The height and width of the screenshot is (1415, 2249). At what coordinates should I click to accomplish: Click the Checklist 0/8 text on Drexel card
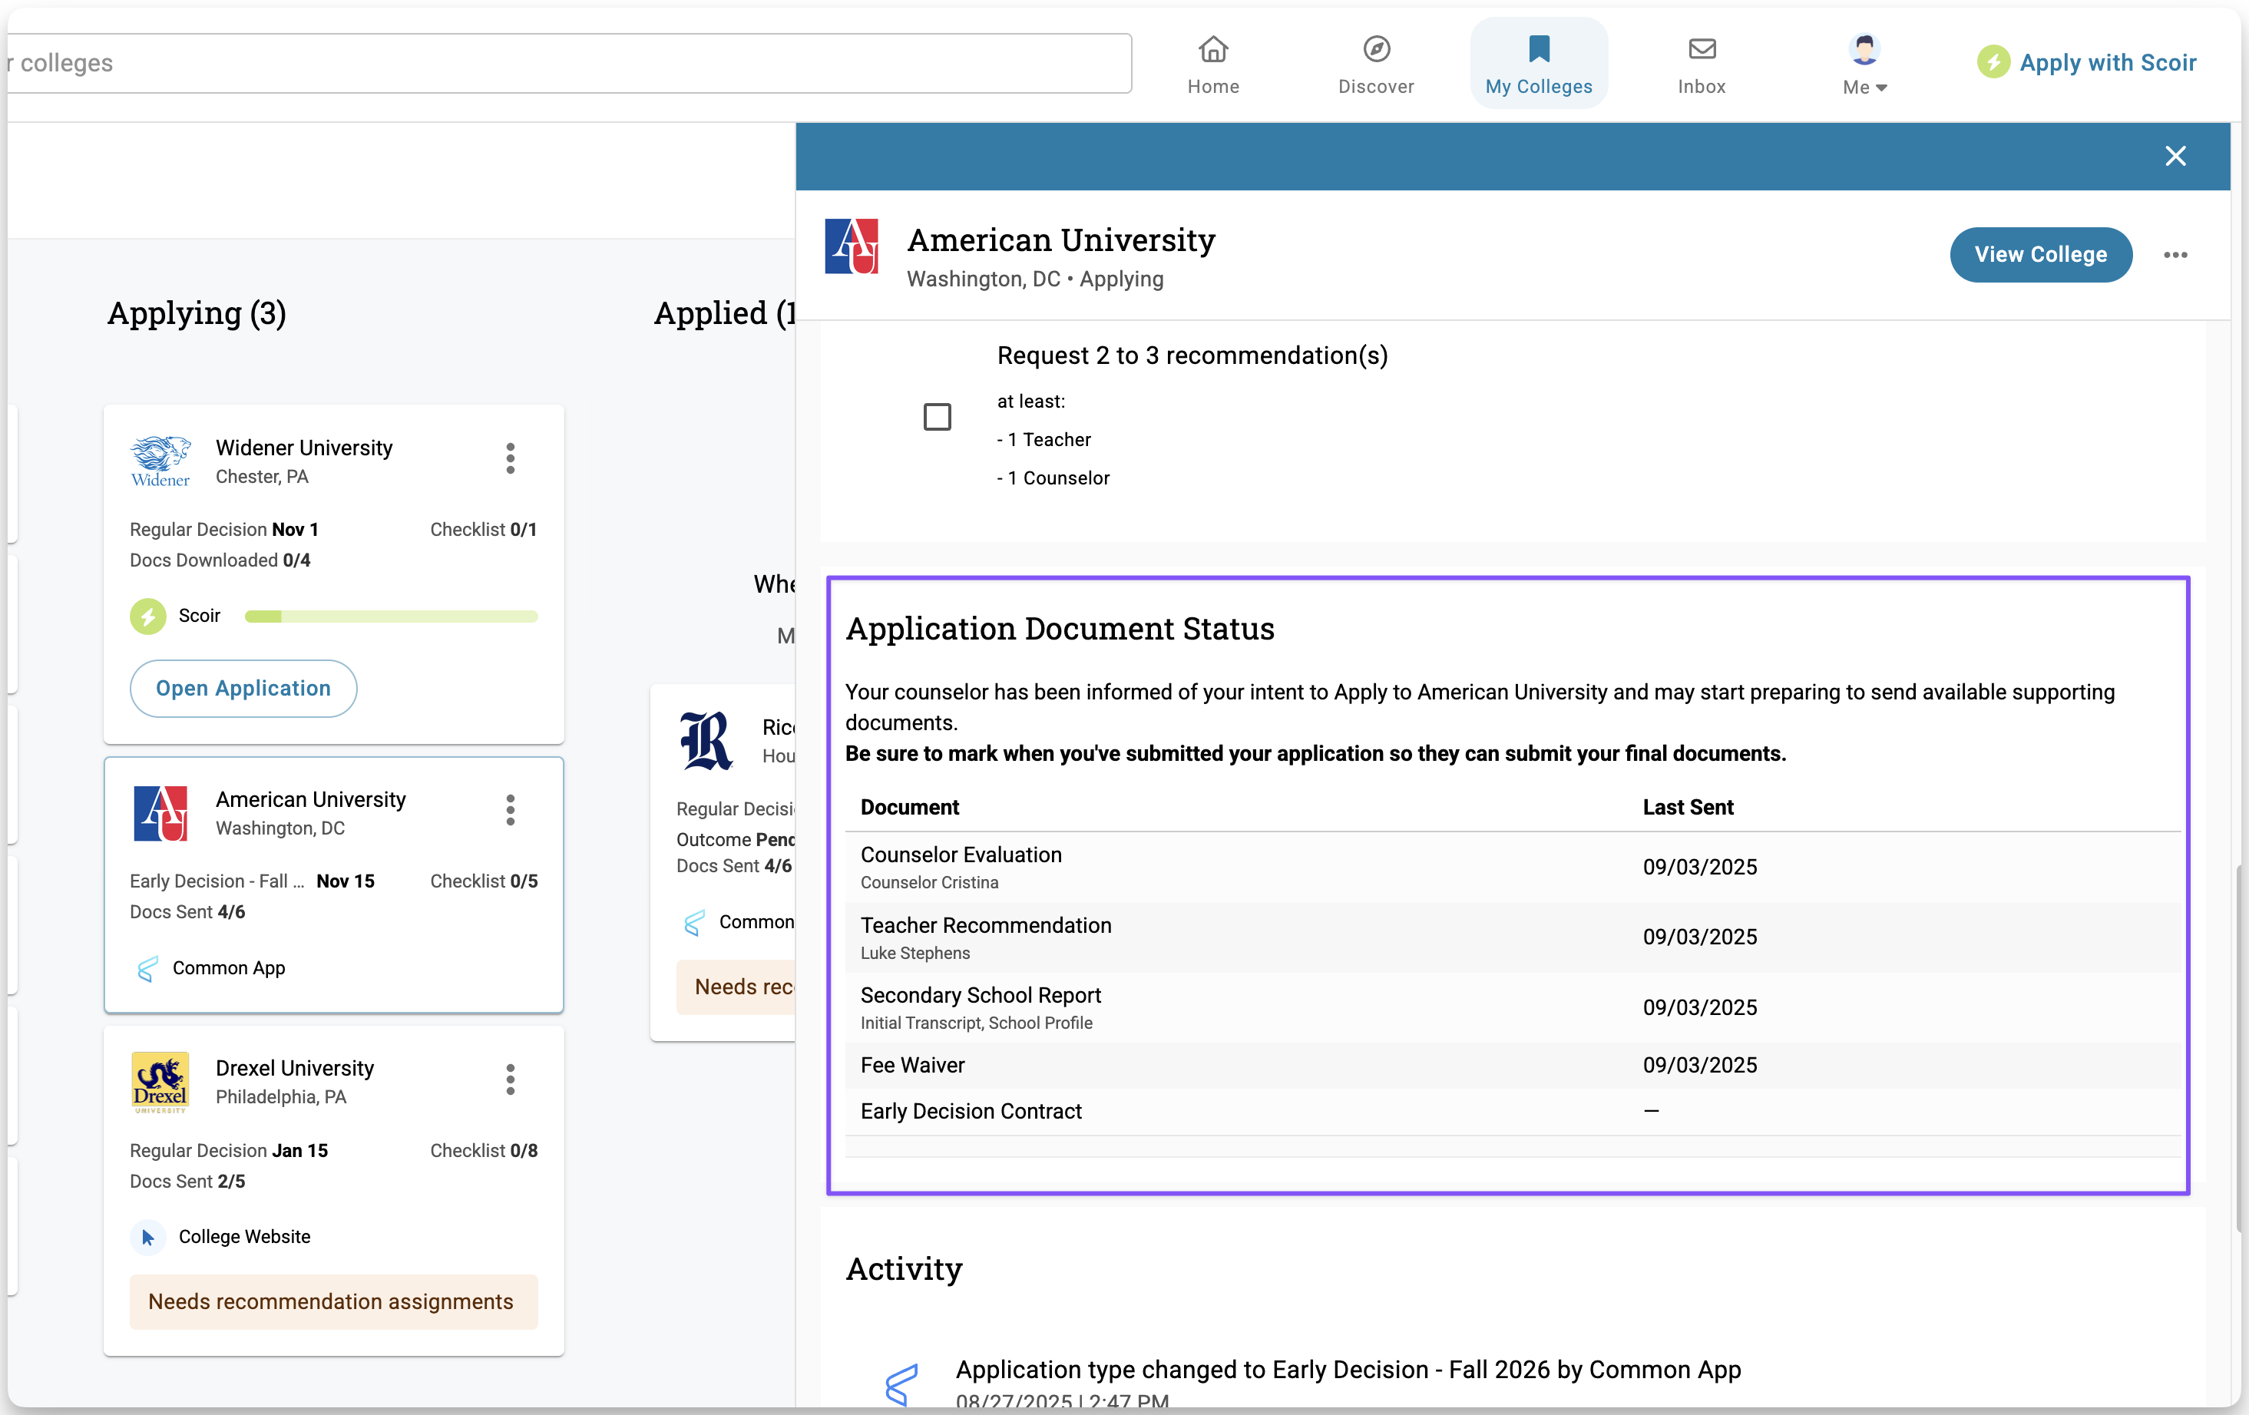pos(484,1151)
